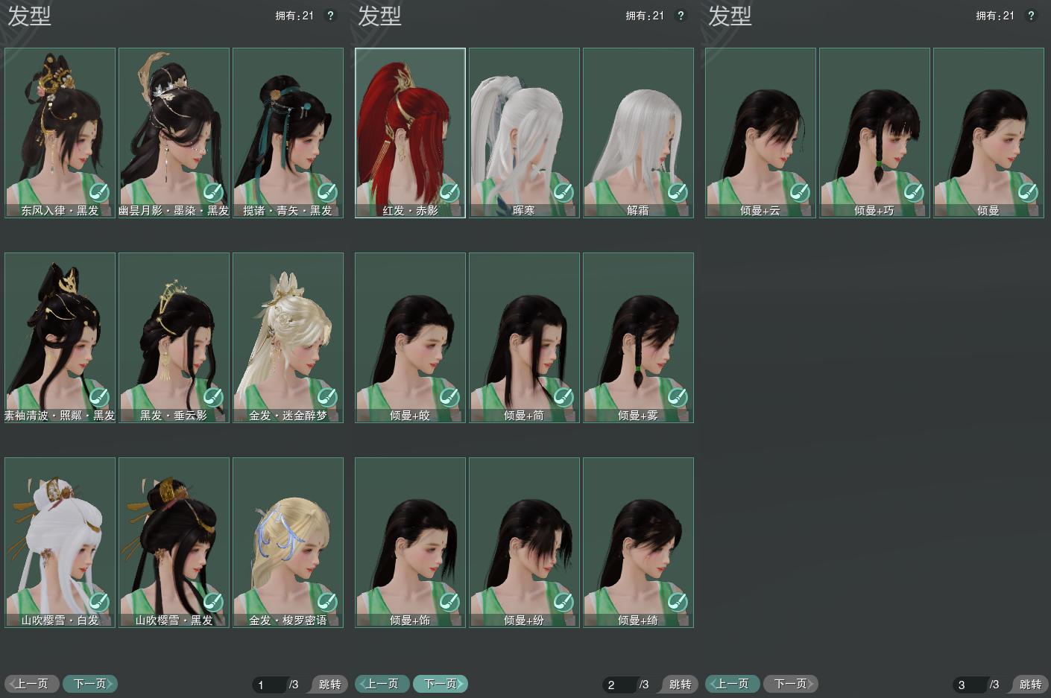Viewport: 1051px width, 698px height.
Task: Focus page number field showing 1
Action: click(x=270, y=685)
